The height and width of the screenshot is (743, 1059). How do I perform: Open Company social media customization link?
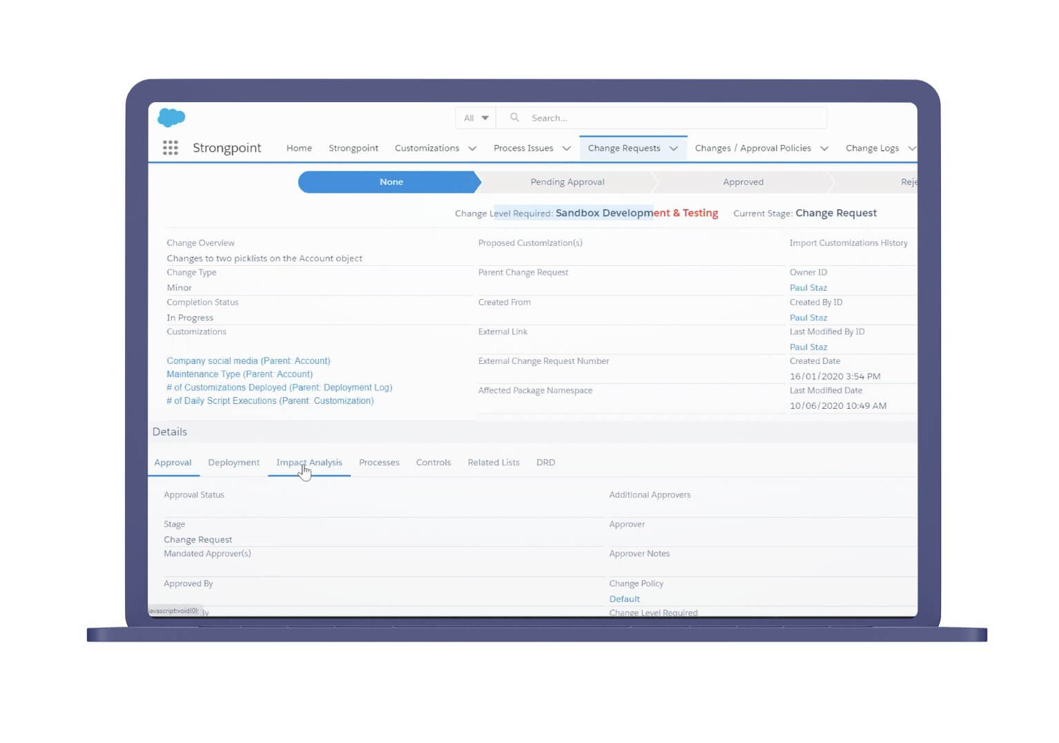click(x=248, y=361)
